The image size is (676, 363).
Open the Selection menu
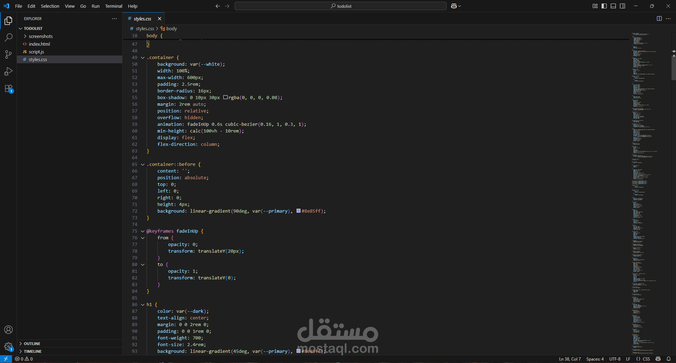50,6
